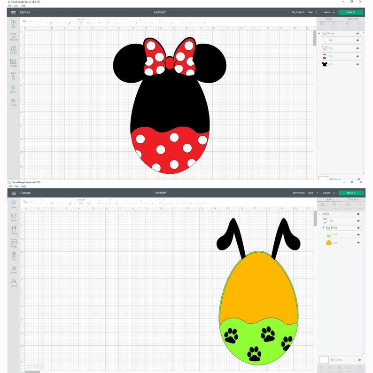Open Projects in Egg Minnie window sidebar
This screenshot has height=373, width=373.
[13, 50]
